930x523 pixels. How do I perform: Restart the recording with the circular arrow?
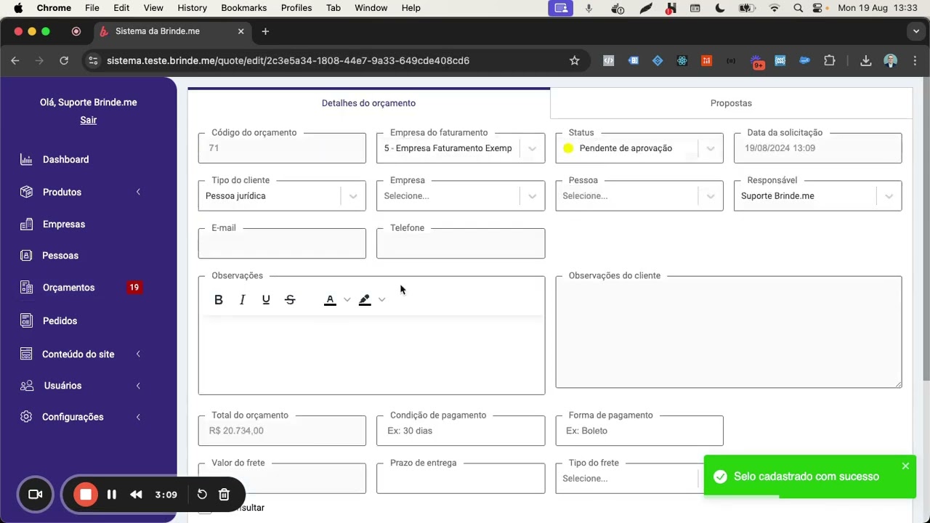[x=202, y=495]
